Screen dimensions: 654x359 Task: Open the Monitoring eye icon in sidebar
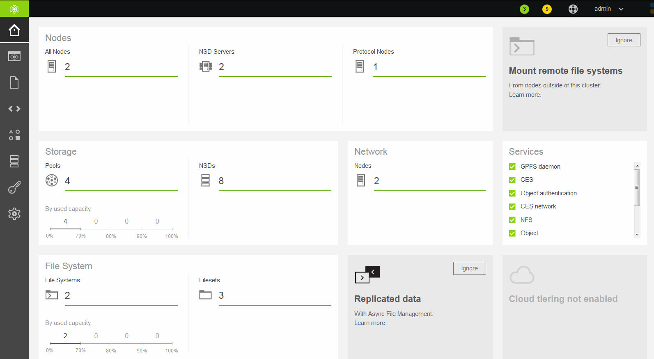(14, 57)
